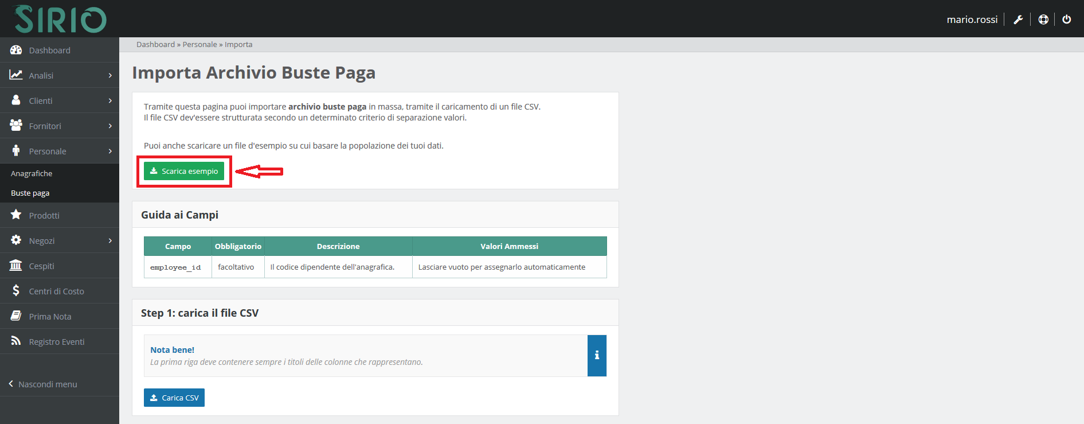Image resolution: width=1084 pixels, height=424 pixels.
Task: Click the Cespiti bank building icon
Action: 16,266
